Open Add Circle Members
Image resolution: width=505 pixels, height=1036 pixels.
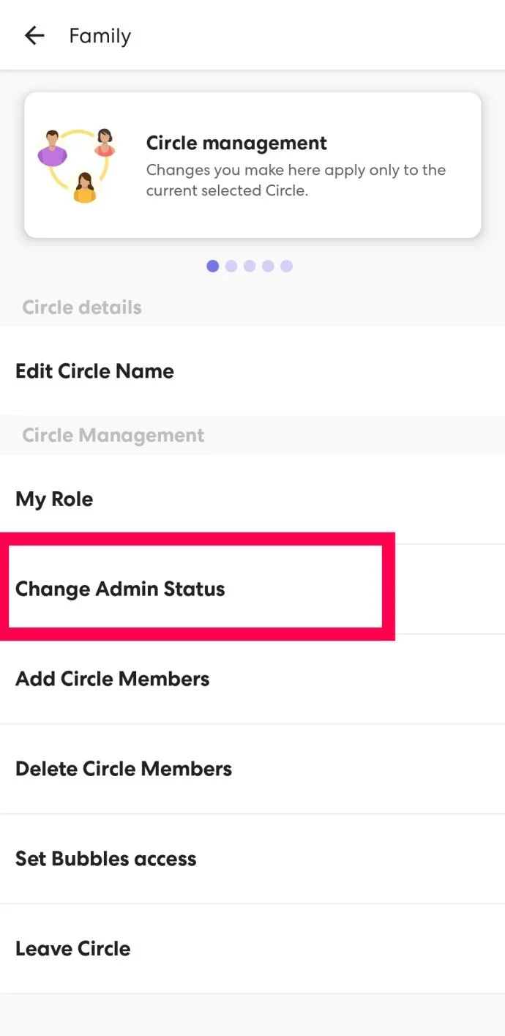pyautogui.click(x=112, y=679)
